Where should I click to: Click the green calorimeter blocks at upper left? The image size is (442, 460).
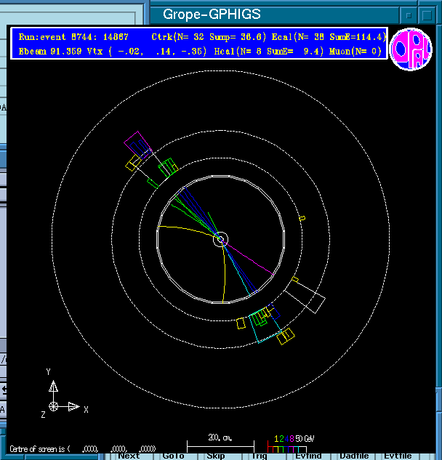point(167,166)
